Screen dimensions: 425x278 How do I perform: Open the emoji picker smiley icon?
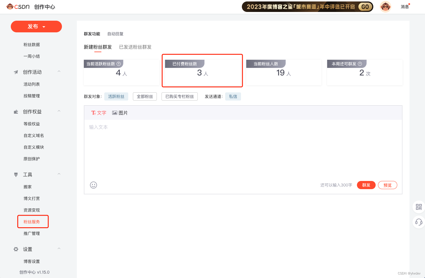[x=93, y=185]
